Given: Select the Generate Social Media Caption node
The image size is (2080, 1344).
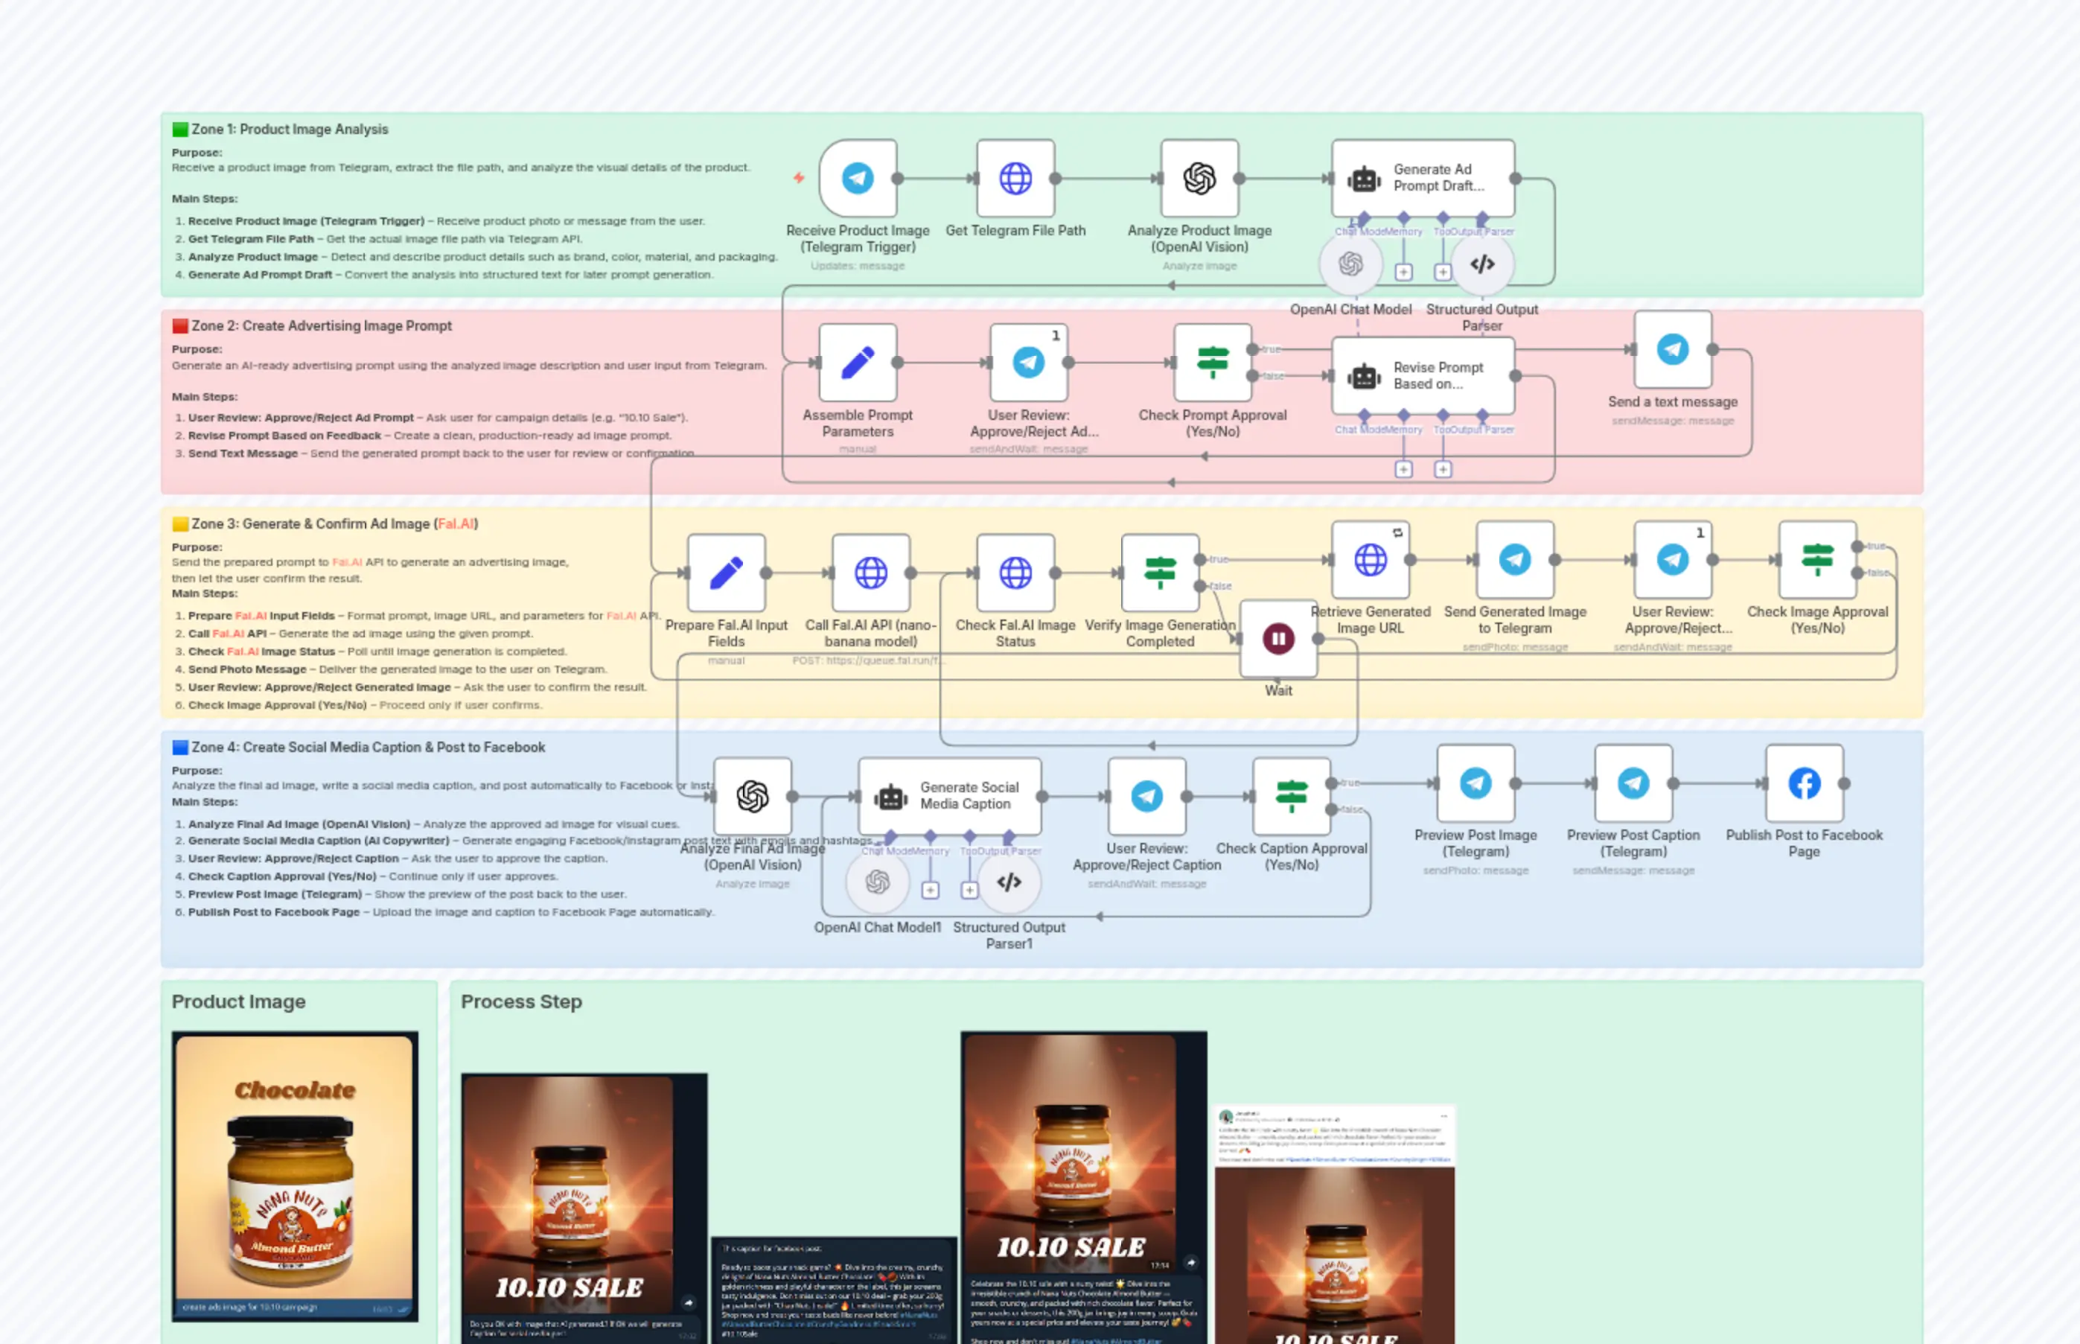Looking at the screenshot, I should pos(948,796).
